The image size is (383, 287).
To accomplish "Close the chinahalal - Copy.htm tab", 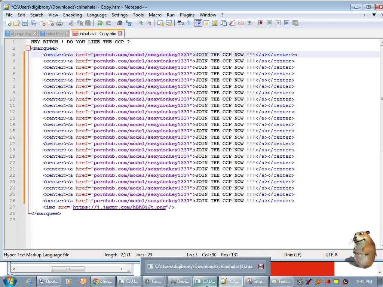I will [120, 33].
